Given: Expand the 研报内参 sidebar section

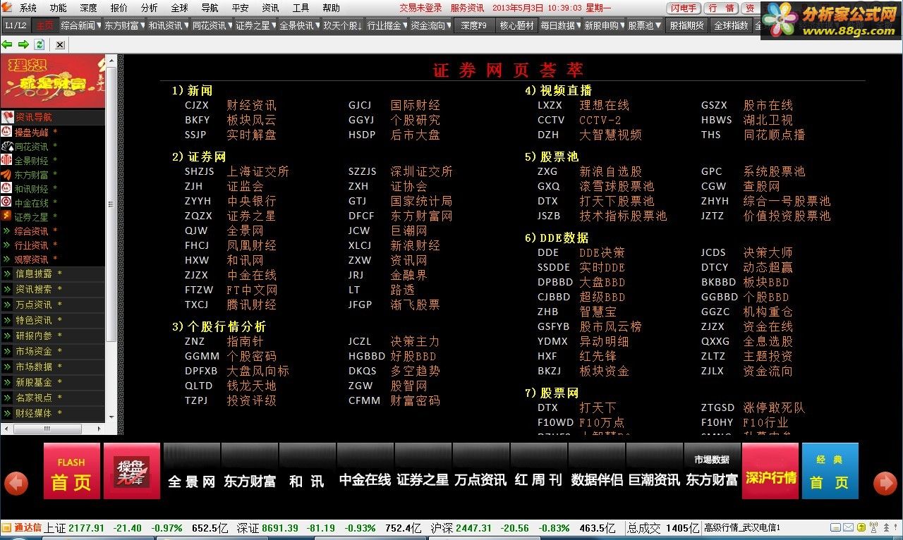Looking at the screenshot, I should pos(52,336).
